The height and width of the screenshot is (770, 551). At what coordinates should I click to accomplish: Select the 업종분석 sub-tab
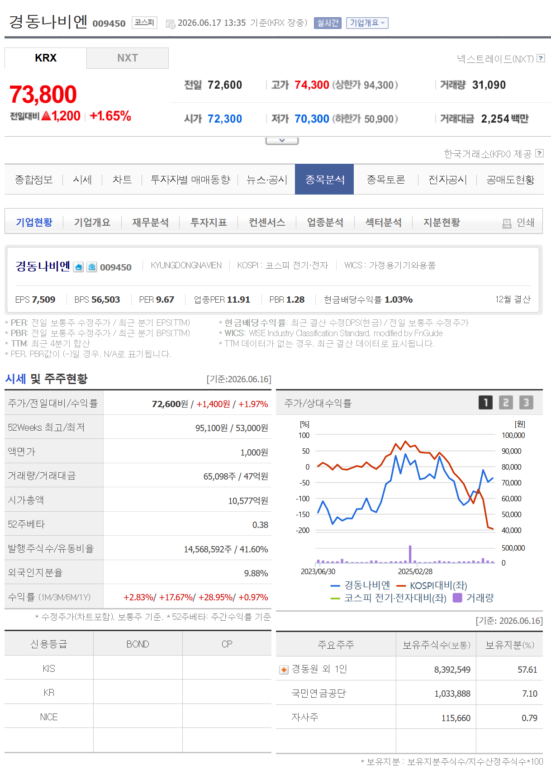click(325, 222)
